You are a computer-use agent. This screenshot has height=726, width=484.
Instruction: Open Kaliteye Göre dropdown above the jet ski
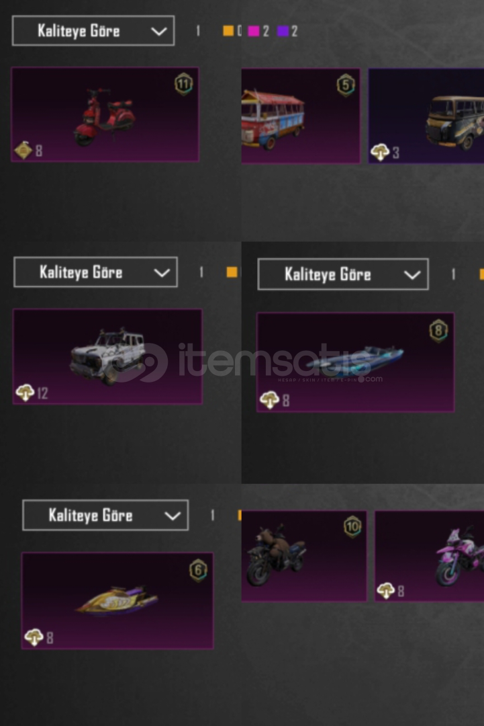click(x=105, y=515)
